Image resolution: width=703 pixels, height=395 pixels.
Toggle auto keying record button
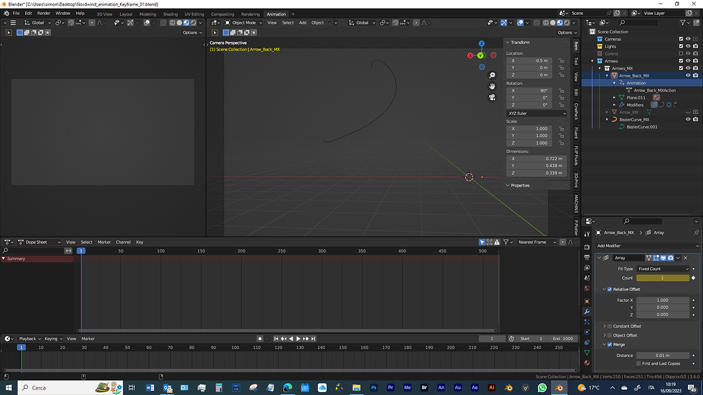pos(259,339)
